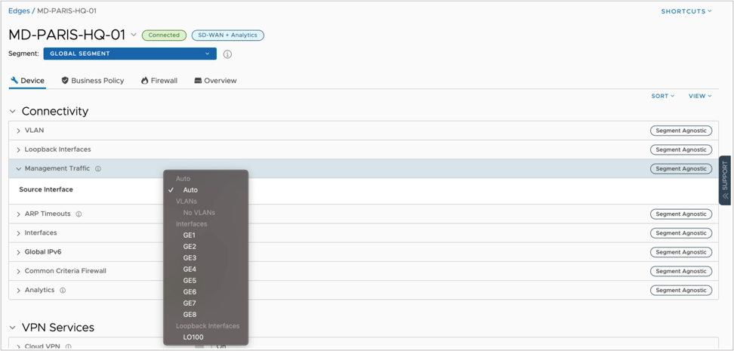Select GE3 from interface list

(190, 258)
